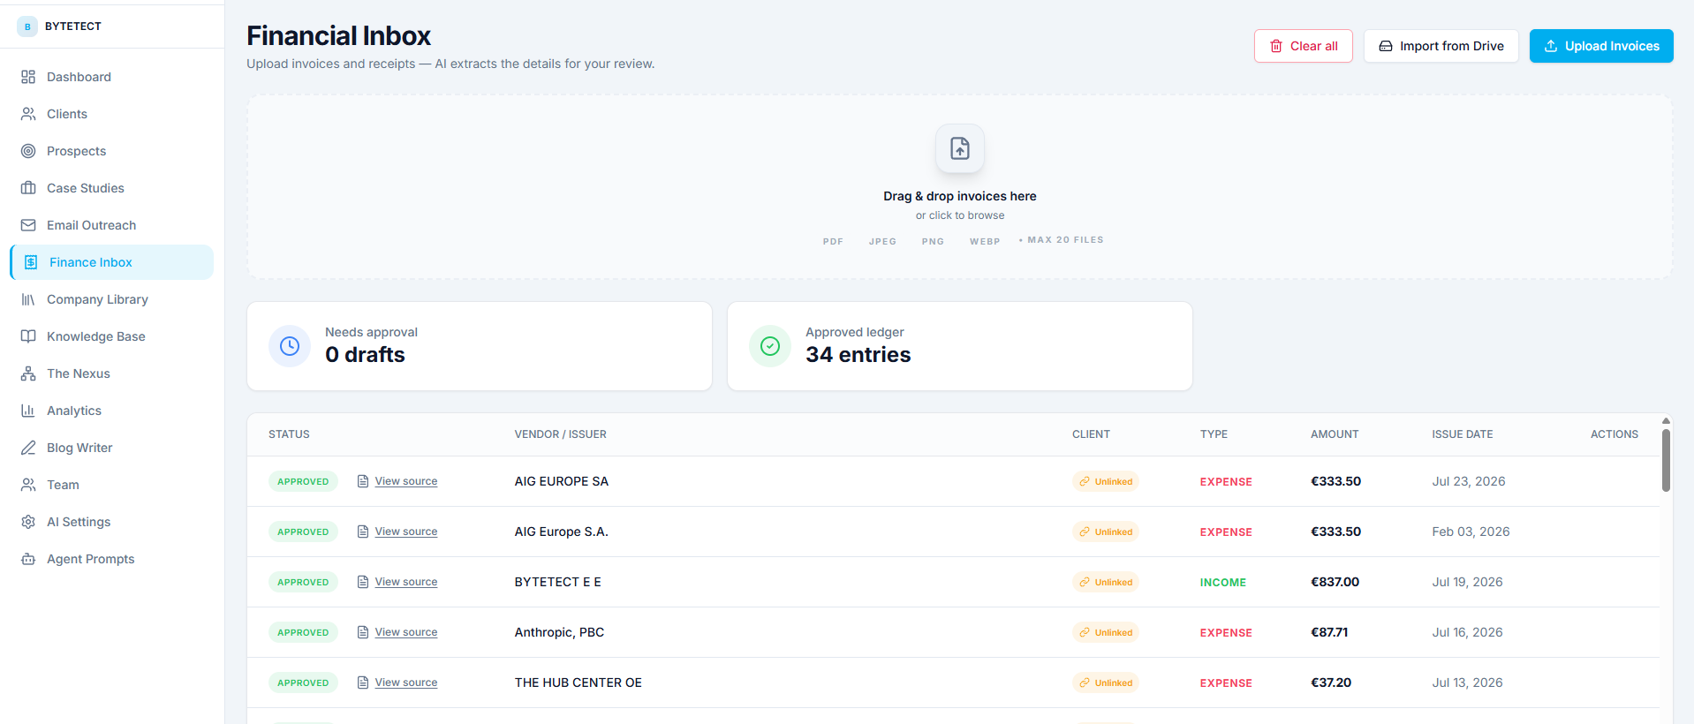Click the Email Outreach envelope icon
1694x724 pixels.
click(28, 225)
